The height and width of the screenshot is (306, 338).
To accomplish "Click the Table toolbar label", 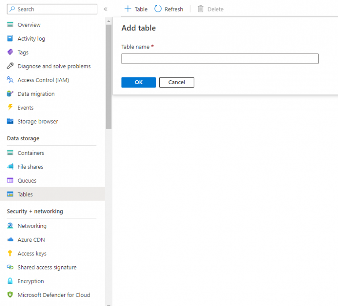I will coord(141,9).
